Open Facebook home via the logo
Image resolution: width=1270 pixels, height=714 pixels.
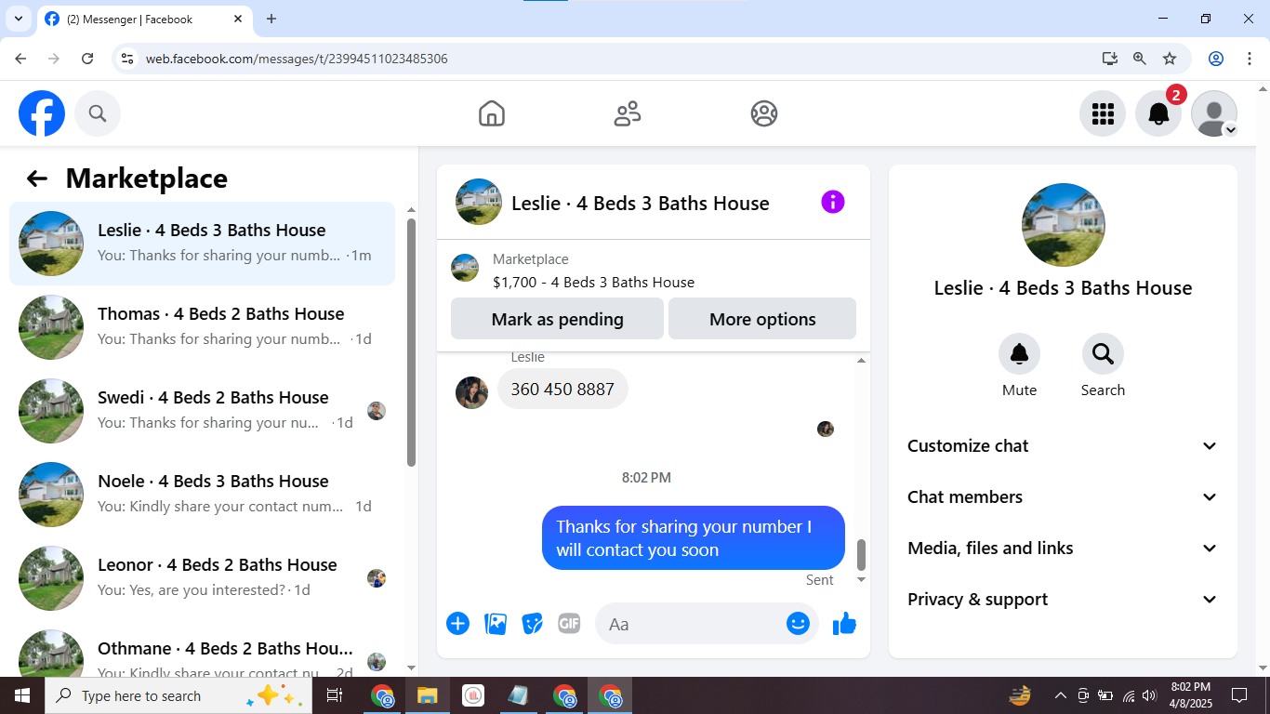coord(42,113)
